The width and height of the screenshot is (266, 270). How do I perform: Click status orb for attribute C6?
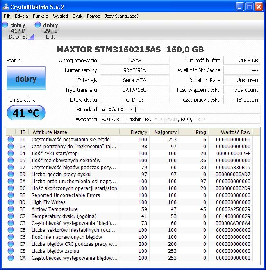(11, 237)
